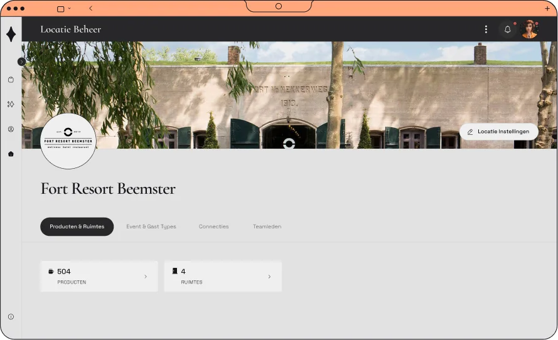Open the 4 Ruimtes card
This screenshot has width=558, height=340.
223,277
